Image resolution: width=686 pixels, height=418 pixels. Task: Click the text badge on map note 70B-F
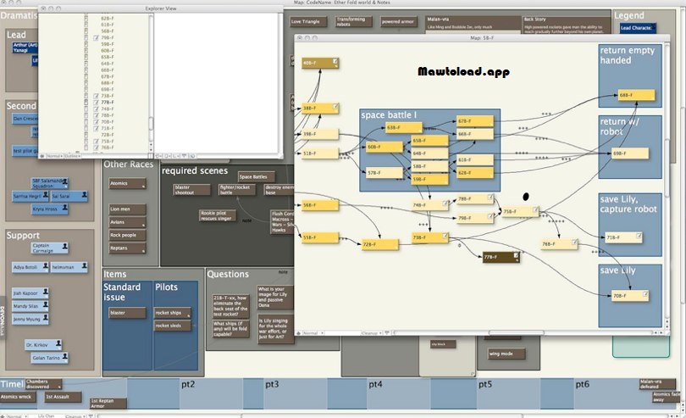[645, 294]
